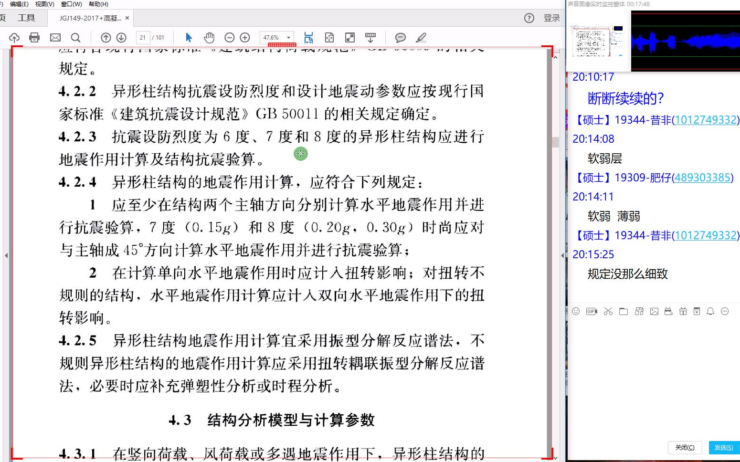Image resolution: width=740 pixels, height=462 pixels.
Task: Click the chat message input area
Action: coord(654,377)
